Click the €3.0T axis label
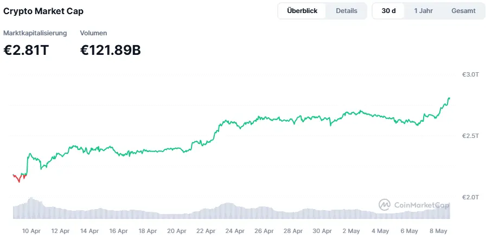The width and height of the screenshot is (486, 239). tap(470, 74)
